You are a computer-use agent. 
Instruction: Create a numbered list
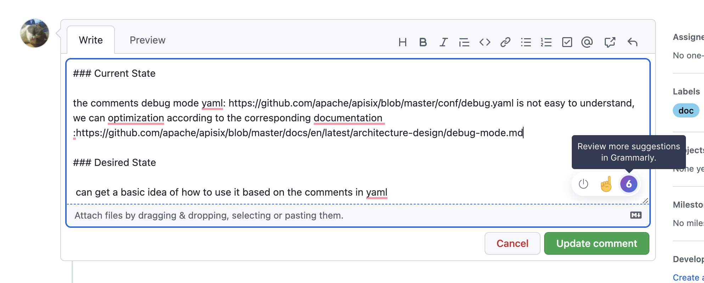(546, 42)
